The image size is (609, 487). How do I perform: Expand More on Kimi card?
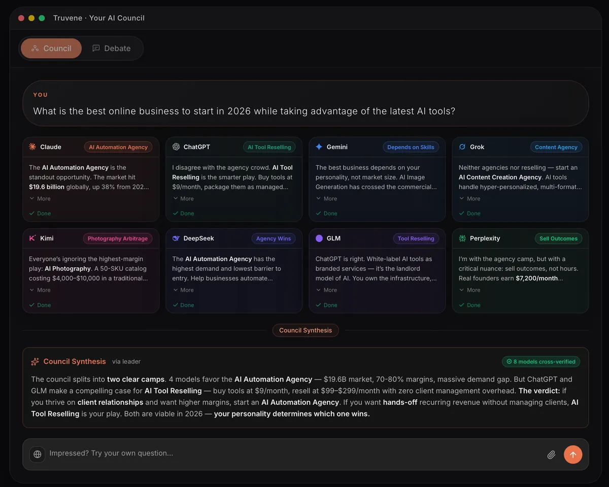tap(40, 290)
